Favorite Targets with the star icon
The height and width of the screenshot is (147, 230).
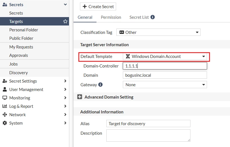[x=65, y=21]
